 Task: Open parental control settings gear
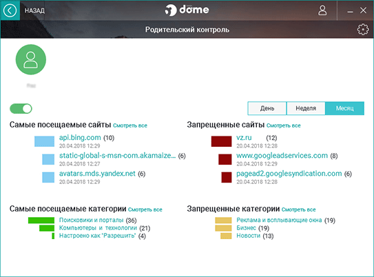(x=363, y=30)
